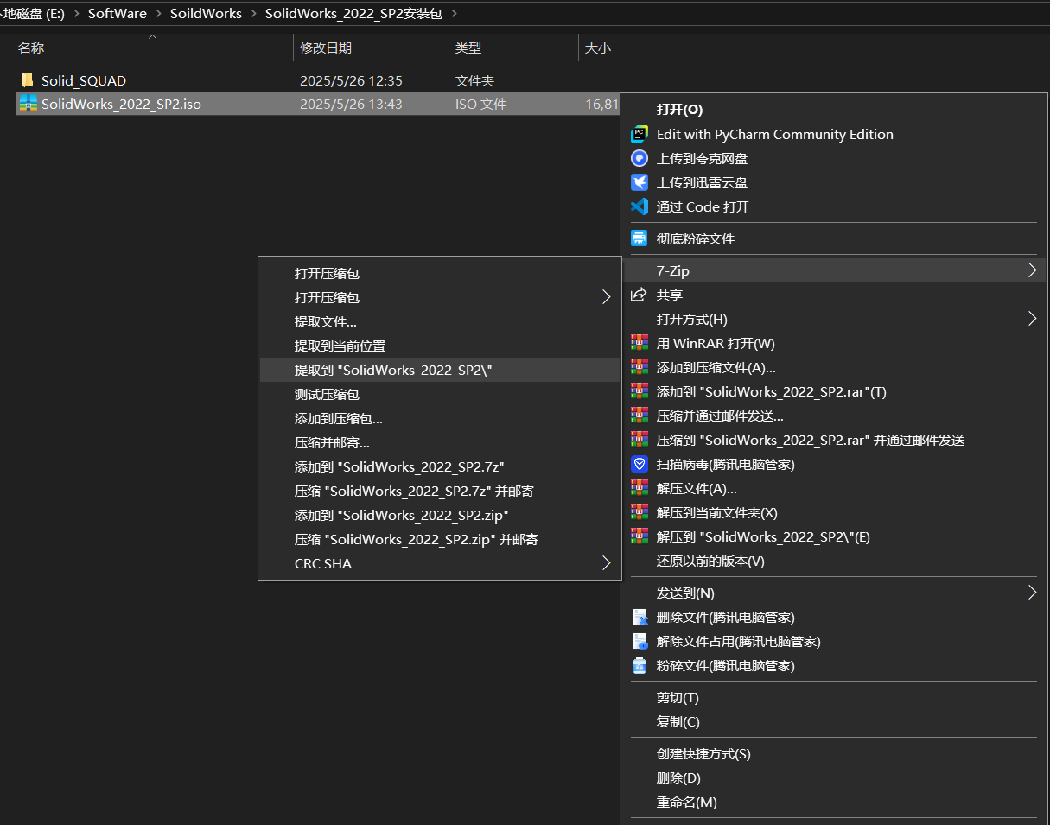Screen dimensions: 1050x825
Task: Expand the 7-Zip submenu arrow
Action: [1032, 270]
